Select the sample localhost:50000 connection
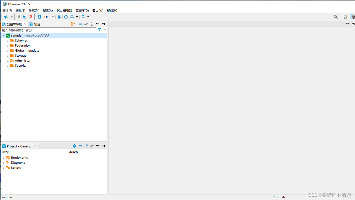The width and height of the screenshot is (355, 200). click(54, 36)
